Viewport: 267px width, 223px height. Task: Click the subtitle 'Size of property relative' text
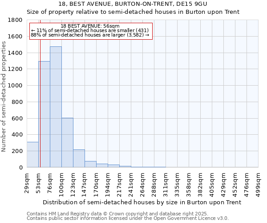point(133,12)
